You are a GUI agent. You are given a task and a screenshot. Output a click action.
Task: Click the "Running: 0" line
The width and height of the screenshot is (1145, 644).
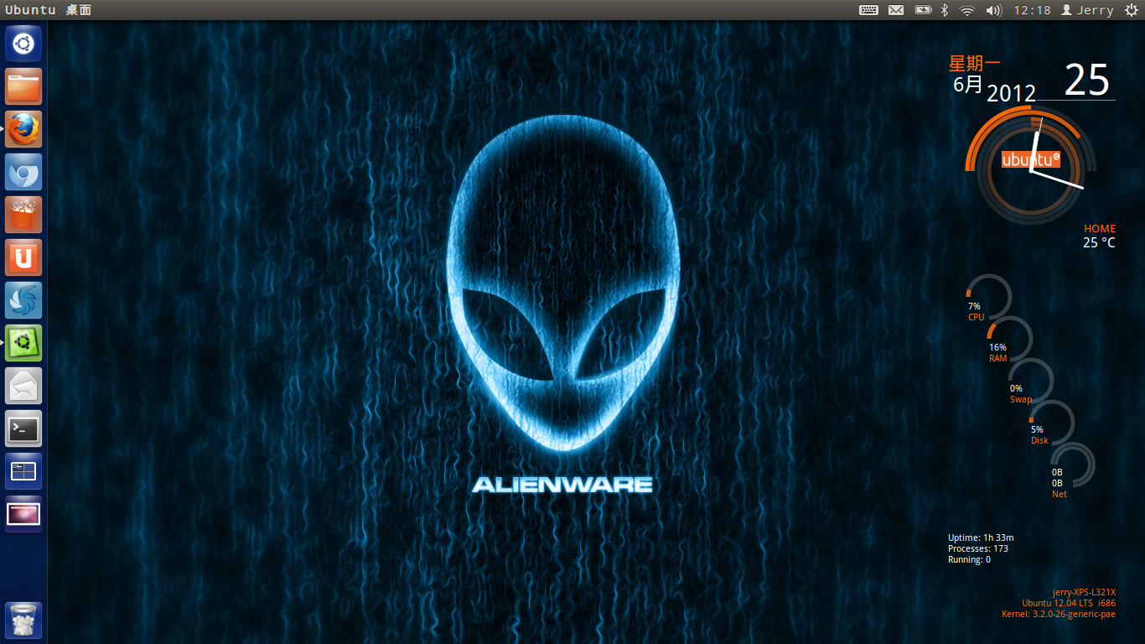[x=969, y=559]
